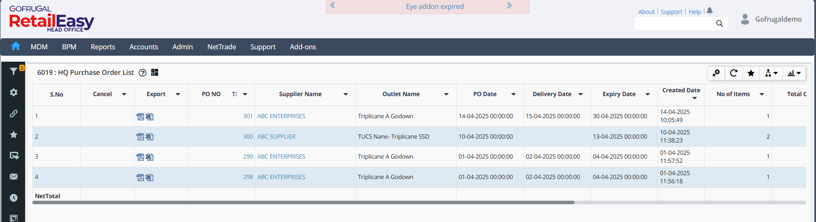
Task: Open the NetTrade menu
Action: pyautogui.click(x=222, y=47)
